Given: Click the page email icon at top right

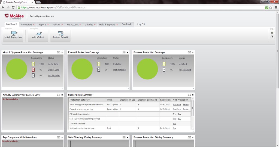Looking at the screenshot, I should point(272,29).
